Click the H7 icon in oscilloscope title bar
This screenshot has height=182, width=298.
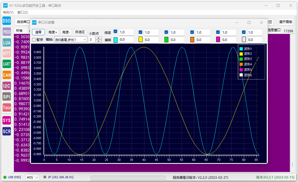[x=34, y=23]
